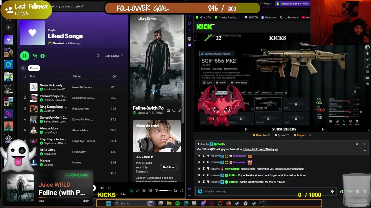Toggle repeat in Spotify player
The image size is (371, 208).
pyautogui.click(x=110, y=188)
